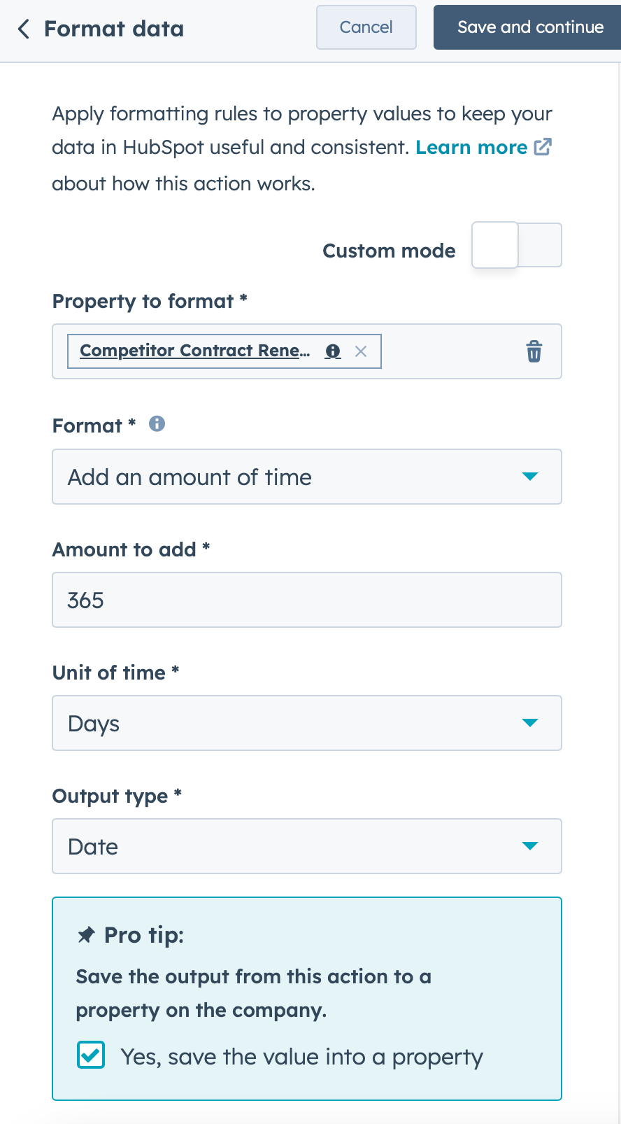Image resolution: width=621 pixels, height=1124 pixels.
Task: Uncheck Yes, save the value into a property
Action: point(90,1055)
